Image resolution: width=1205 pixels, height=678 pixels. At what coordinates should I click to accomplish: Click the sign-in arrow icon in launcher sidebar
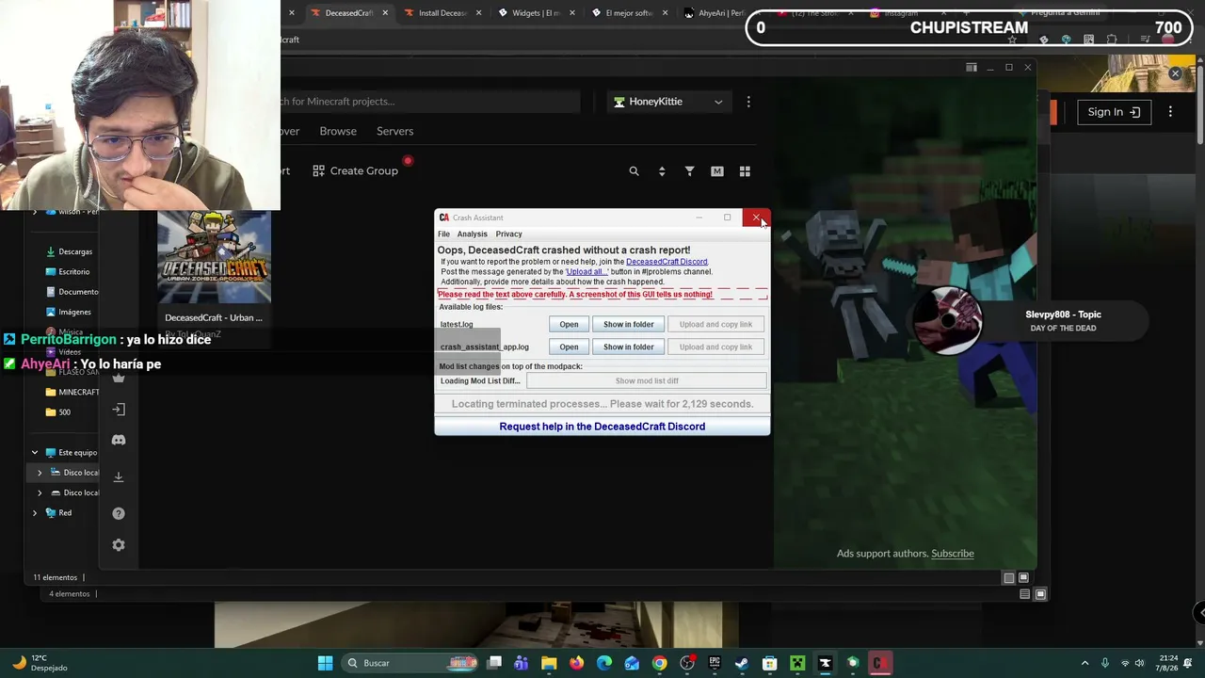click(x=119, y=410)
